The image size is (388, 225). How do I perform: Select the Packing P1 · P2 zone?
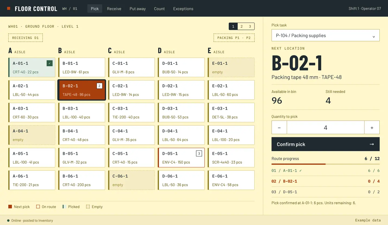click(234, 38)
